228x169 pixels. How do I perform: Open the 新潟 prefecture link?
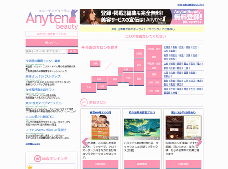click(x=172, y=64)
